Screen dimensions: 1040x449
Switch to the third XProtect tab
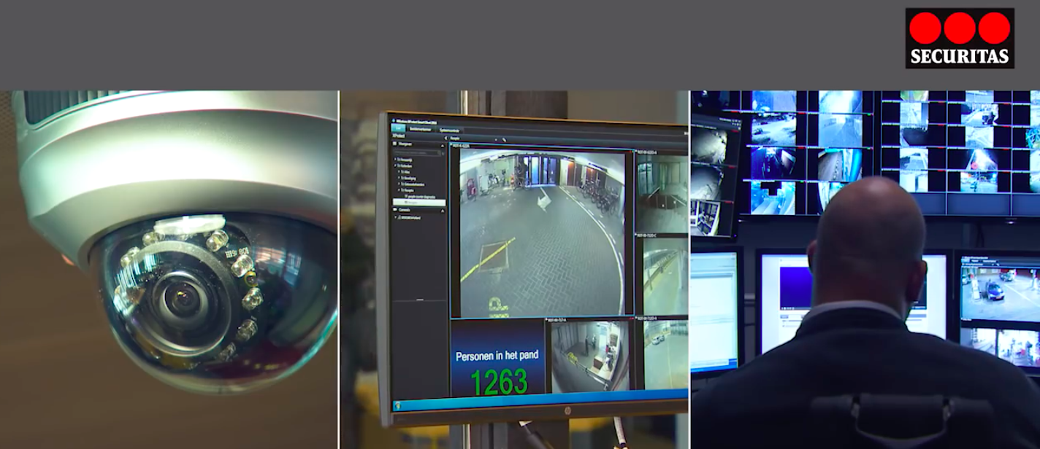450,130
